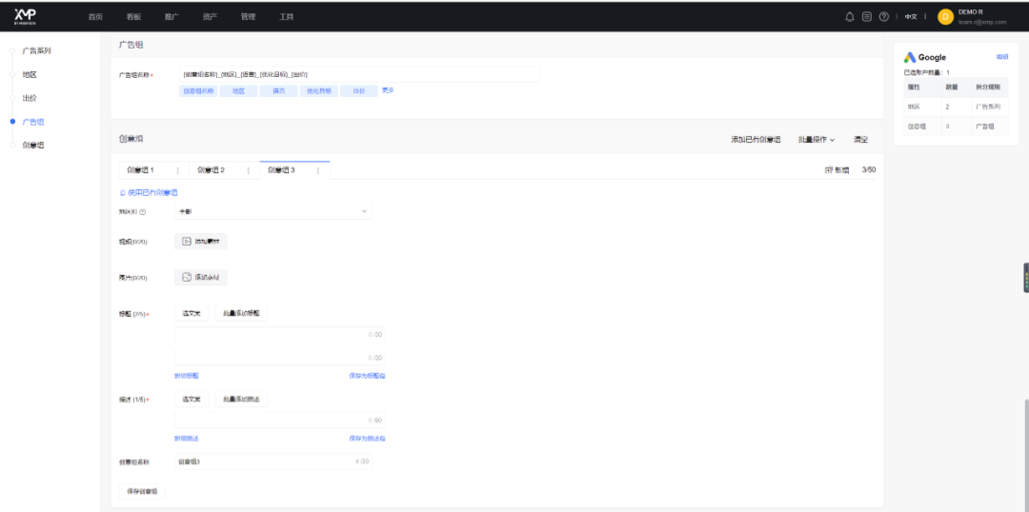1029x512 pixels.
Task: Open the kebab menu on 创意组 1 tab
Action: point(178,170)
